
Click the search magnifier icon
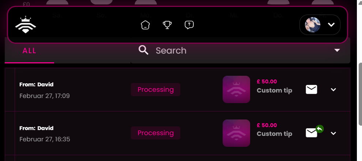143,50
